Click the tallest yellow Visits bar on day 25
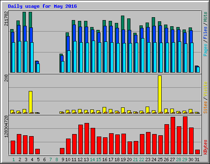Image resolution: width=210 pixels, height=164 pixels. (x=160, y=94)
